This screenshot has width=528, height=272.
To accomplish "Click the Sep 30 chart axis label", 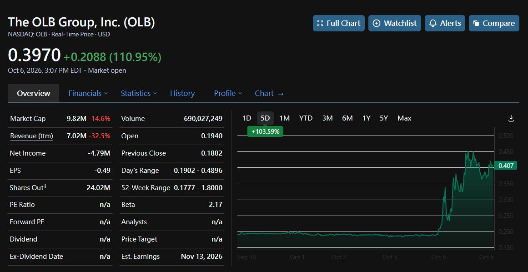I will [x=246, y=257].
